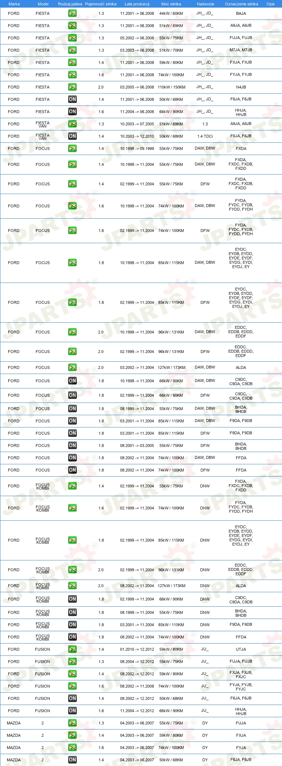Click petrol icon in Fiesta Van 1.3 row
282x766 pixels.
click(x=72, y=124)
